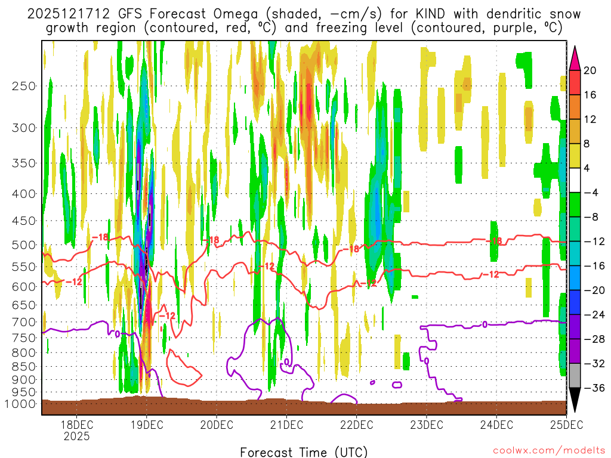Click the 850 pressure level label
Viewport: 611px width, 458px height.
[24, 367]
